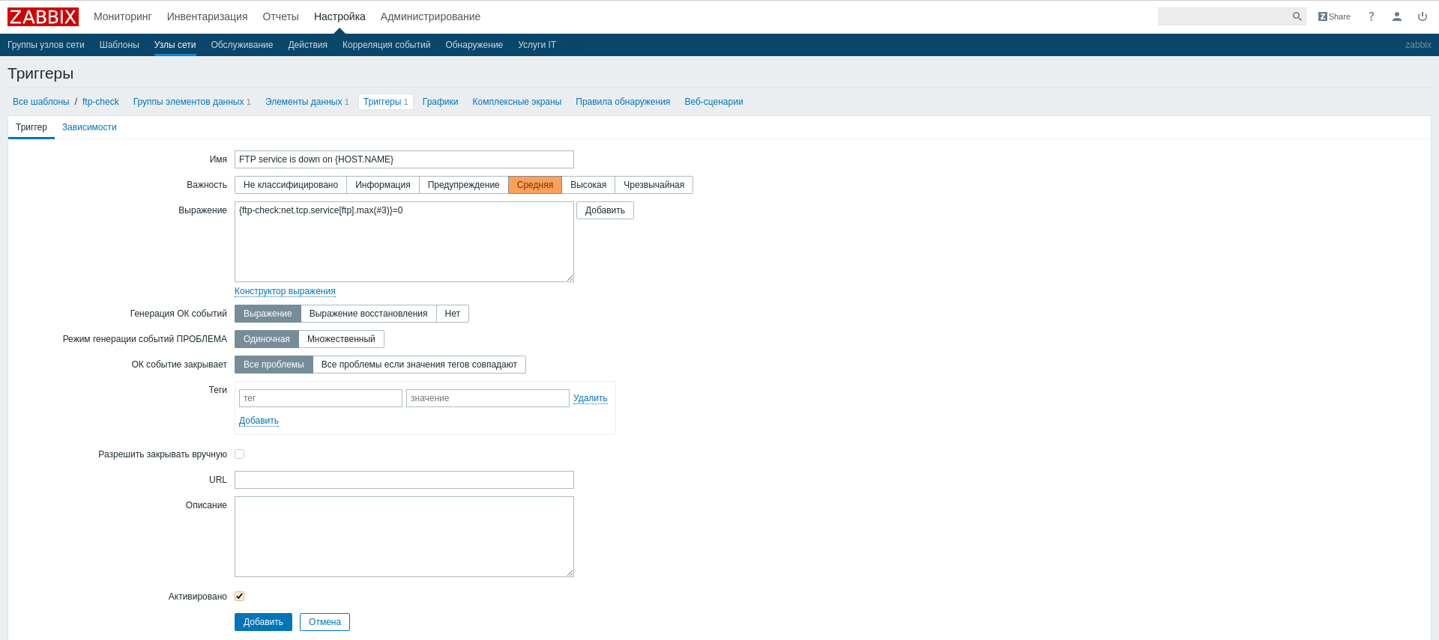
Task: Uncheck the Активировано checkbox
Action: coord(240,597)
